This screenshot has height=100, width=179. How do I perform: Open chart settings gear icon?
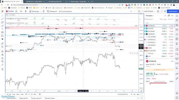158,11
